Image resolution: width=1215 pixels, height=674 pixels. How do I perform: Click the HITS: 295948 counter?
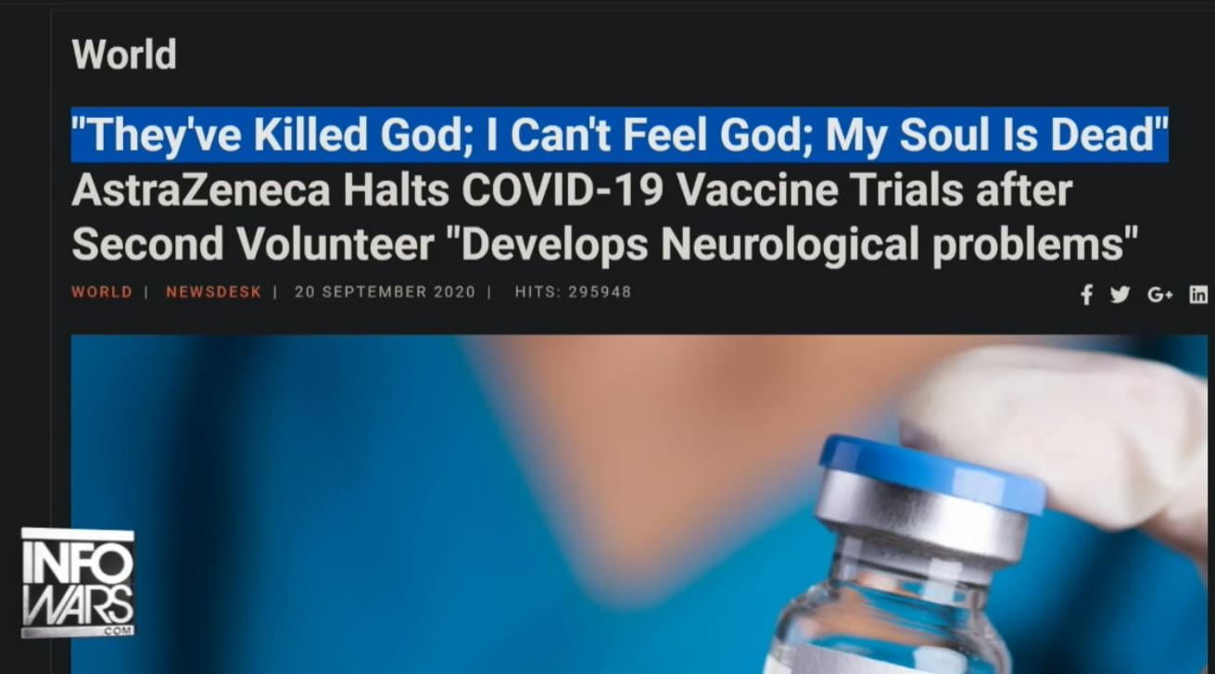[x=573, y=292]
